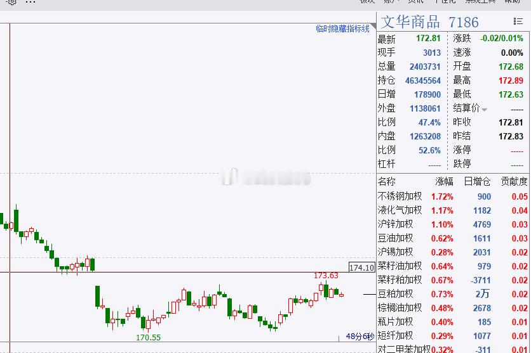Sort by the 贡献度 column header
Viewport: 531px width, 353px height.
click(514, 182)
